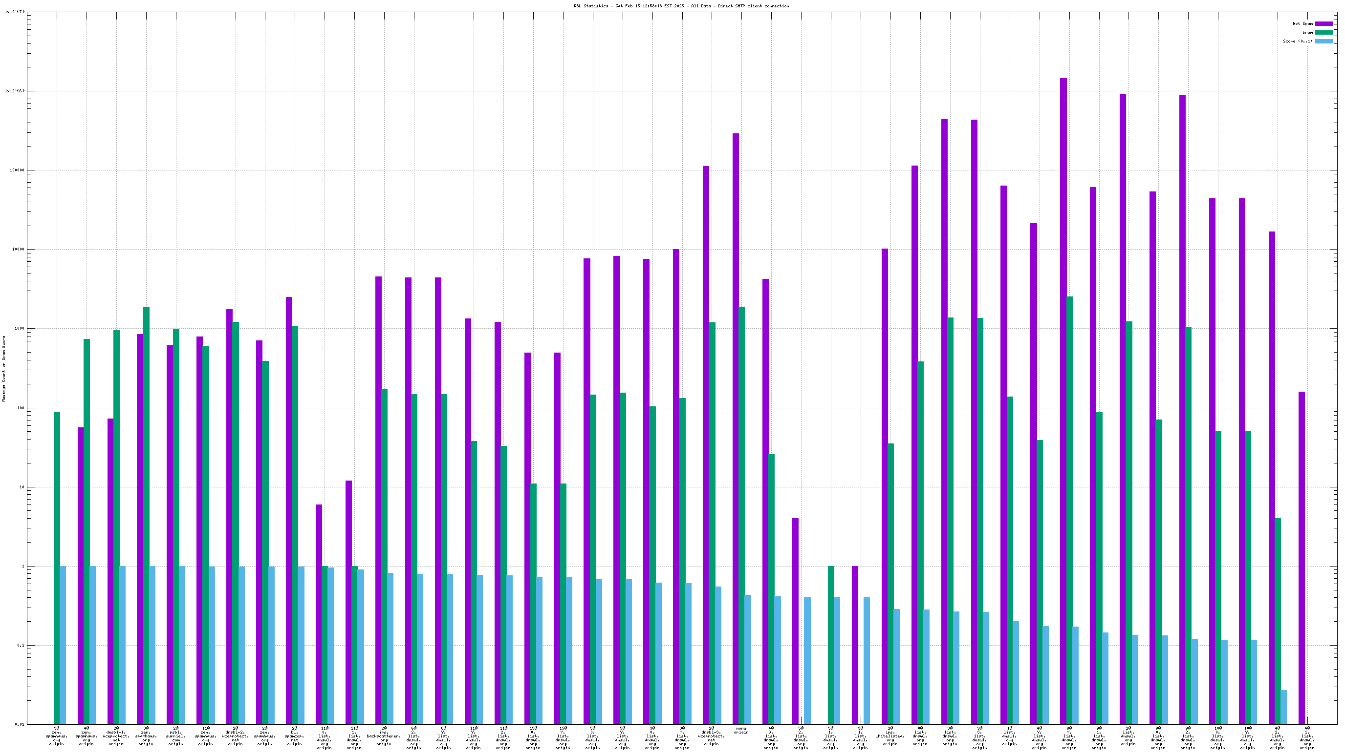Click the light blue Score legend swatch

1323,41
